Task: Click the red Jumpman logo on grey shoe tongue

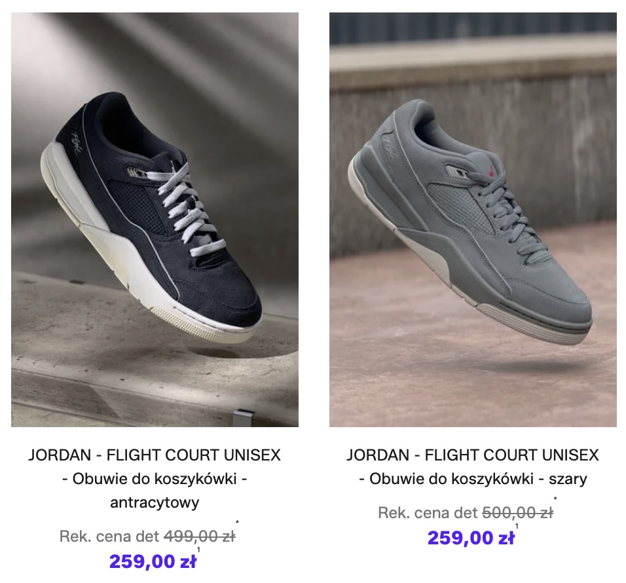Action: click(492, 172)
